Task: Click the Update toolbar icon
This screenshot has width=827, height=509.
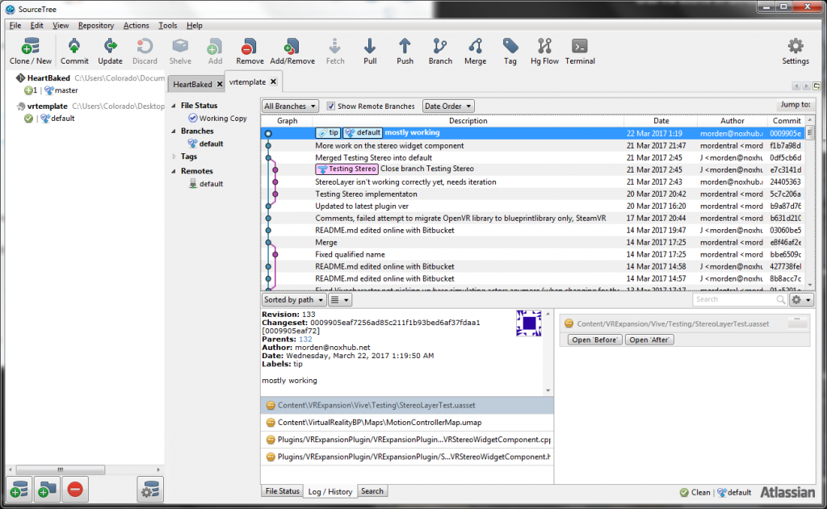Action: click(x=110, y=51)
